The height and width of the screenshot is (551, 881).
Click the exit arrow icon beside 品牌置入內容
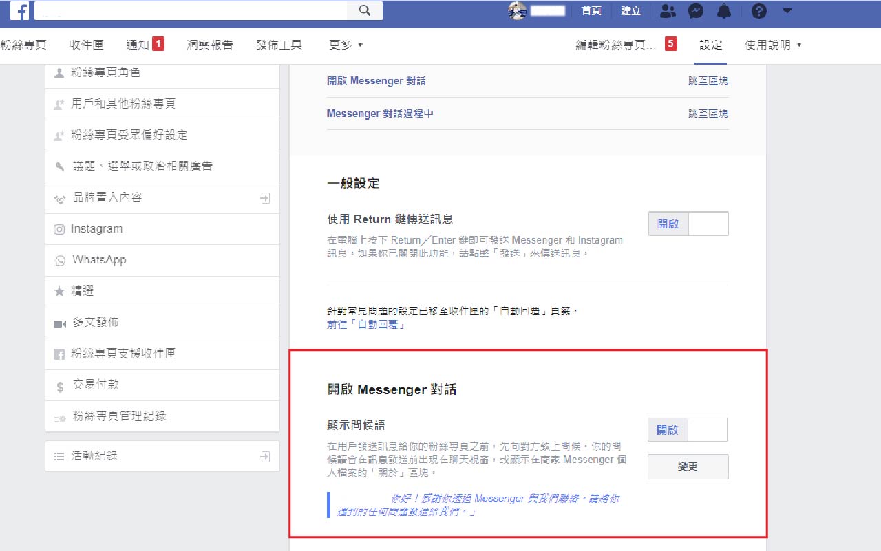266,198
